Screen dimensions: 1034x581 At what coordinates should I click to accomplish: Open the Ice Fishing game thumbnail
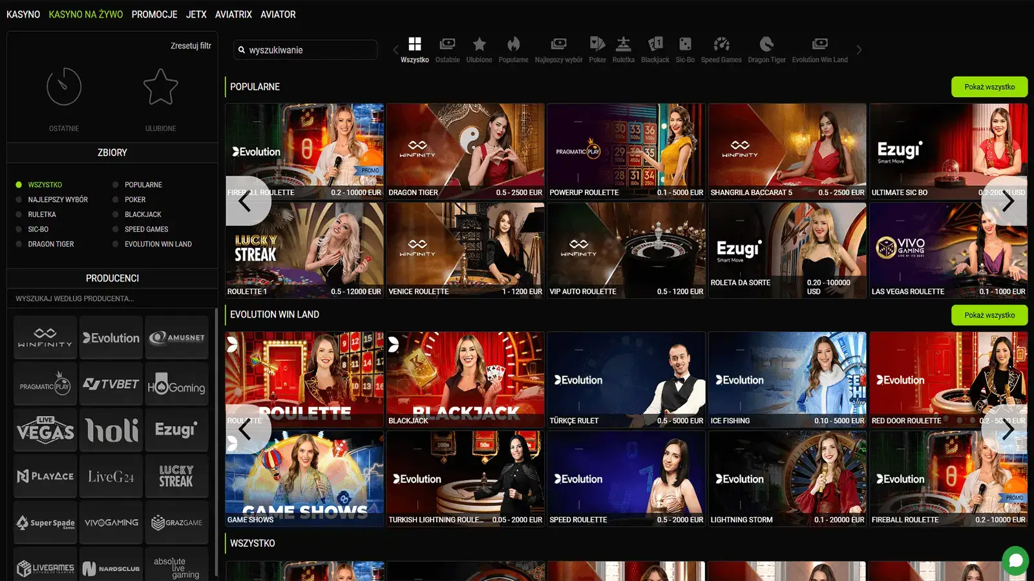click(787, 380)
